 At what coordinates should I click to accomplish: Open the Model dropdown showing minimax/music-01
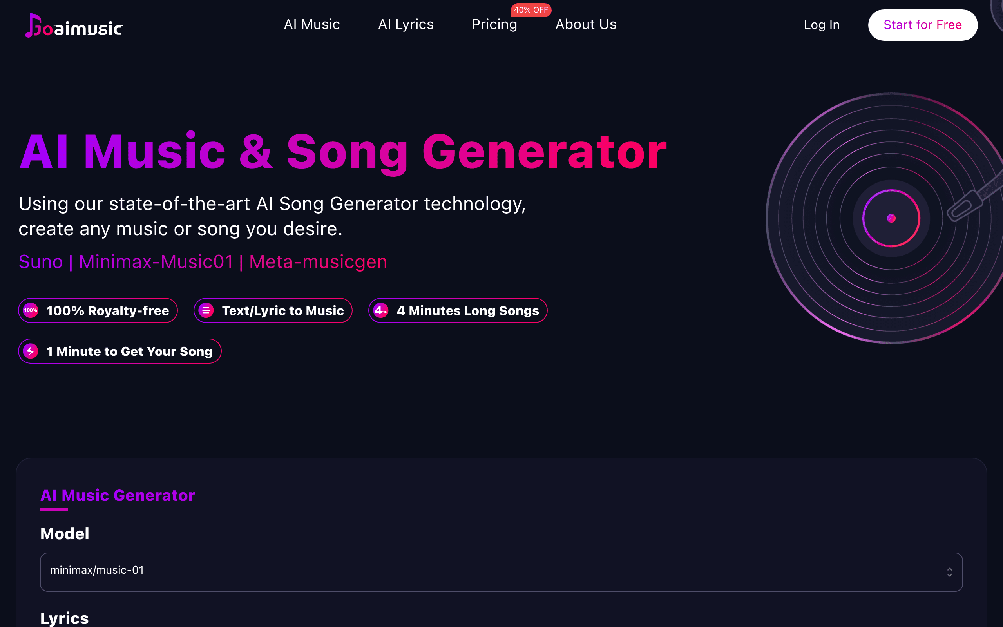[501, 572]
